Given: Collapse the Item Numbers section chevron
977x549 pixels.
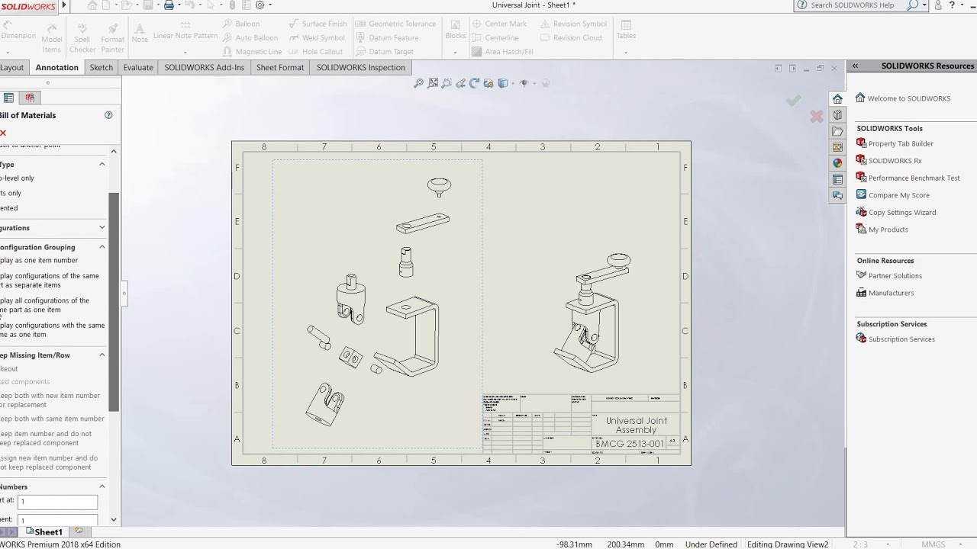Looking at the screenshot, I should (x=102, y=486).
